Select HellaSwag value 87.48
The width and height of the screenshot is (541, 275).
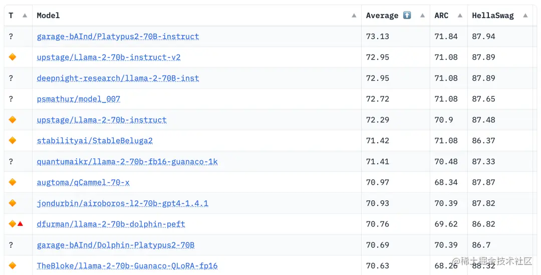pyautogui.click(x=484, y=120)
